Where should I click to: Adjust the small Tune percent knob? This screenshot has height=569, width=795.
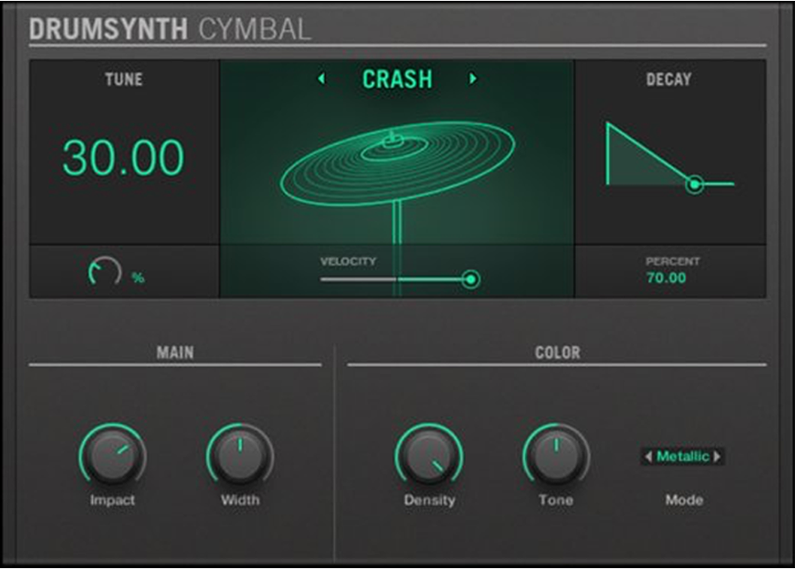105,272
